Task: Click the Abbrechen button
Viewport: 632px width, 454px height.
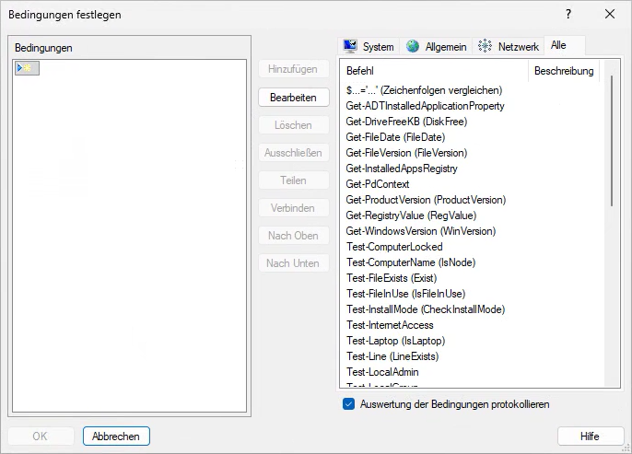Action: [116, 437]
